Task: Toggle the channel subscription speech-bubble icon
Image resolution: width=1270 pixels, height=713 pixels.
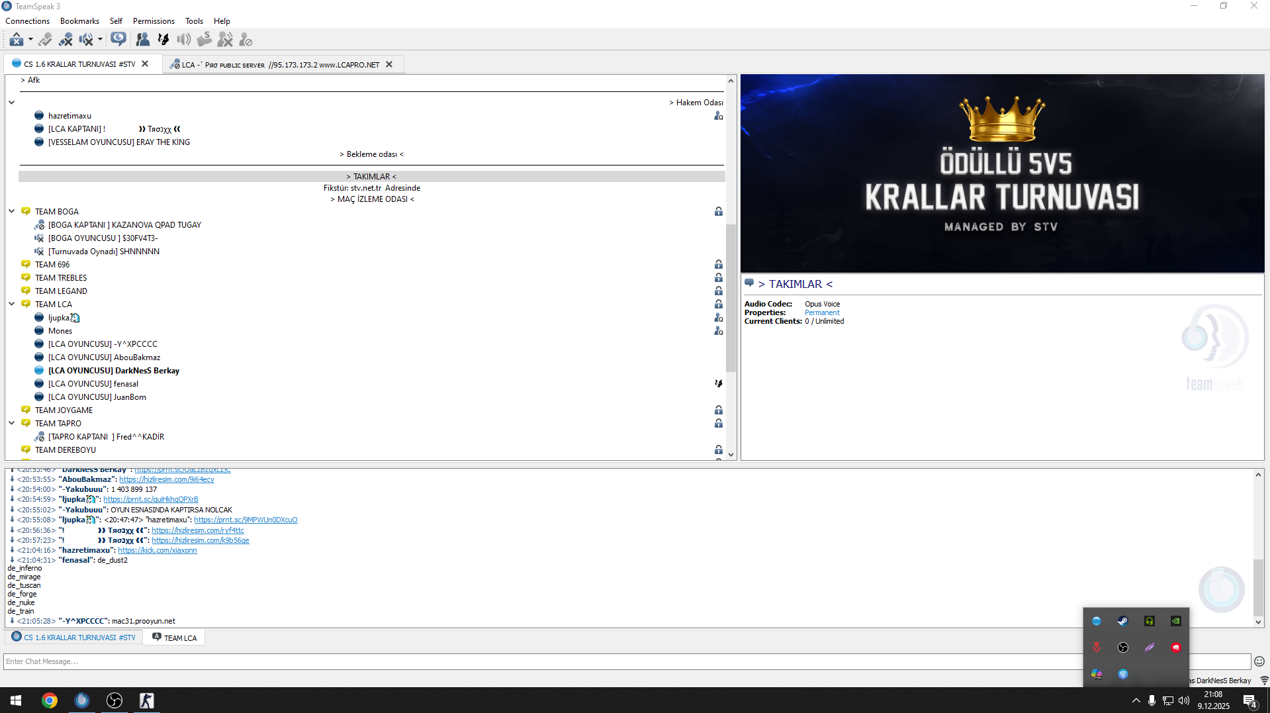Action: pos(118,40)
